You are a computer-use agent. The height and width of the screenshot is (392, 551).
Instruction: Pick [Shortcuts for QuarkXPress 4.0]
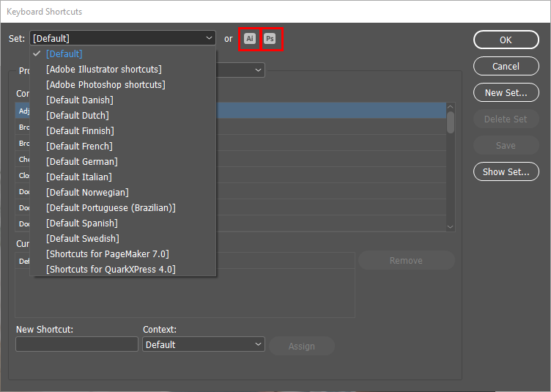click(123, 270)
